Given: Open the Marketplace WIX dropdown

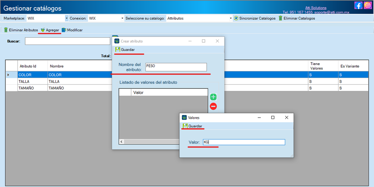Looking at the screenshot, I should (66, 18).
